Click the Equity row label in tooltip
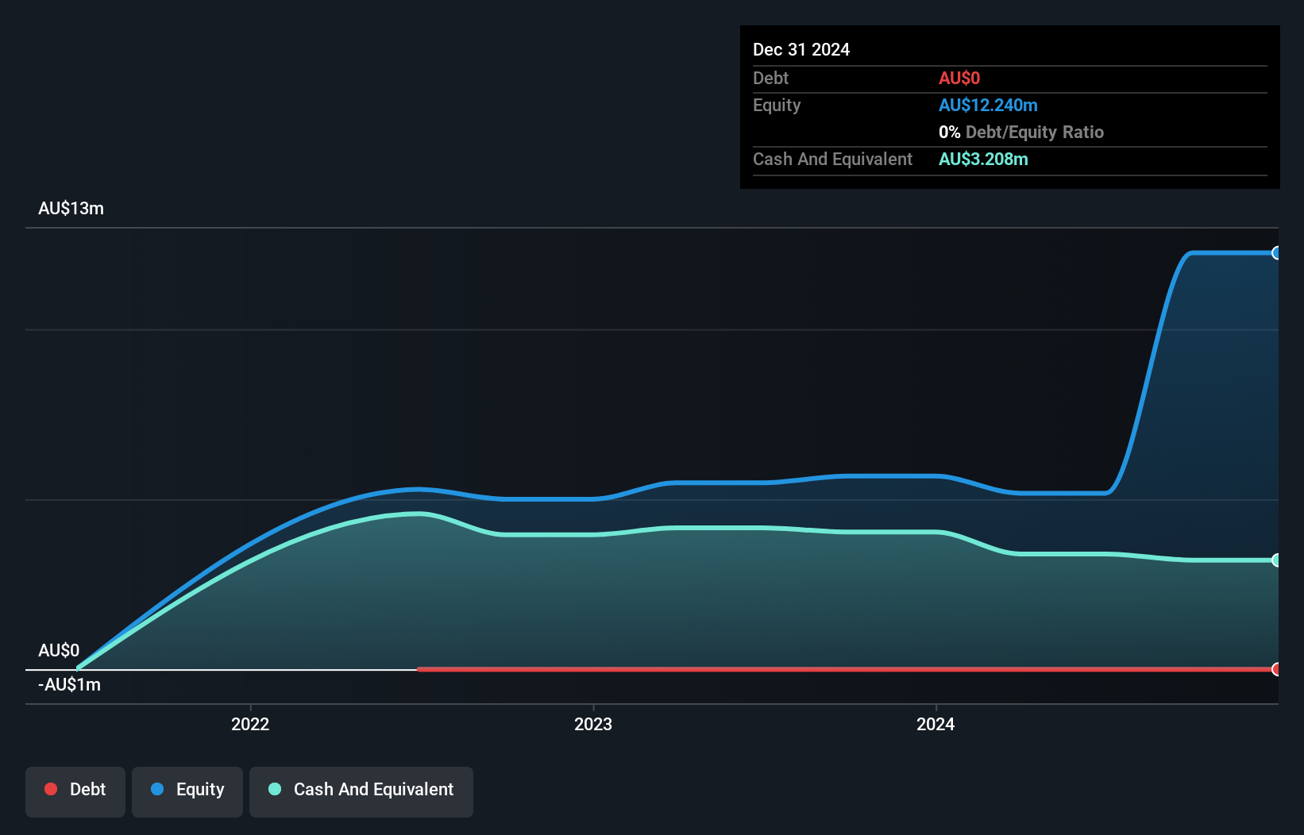 point(777,105)
